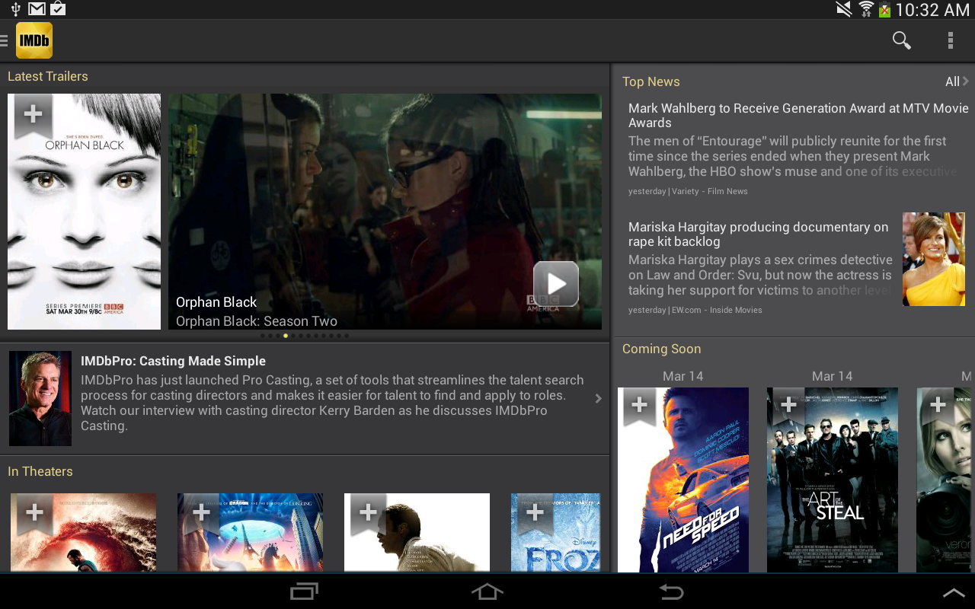The image size is (975, 609).
Task: Tap the 10:32 AM clock
Action: [x=932, y=10]
